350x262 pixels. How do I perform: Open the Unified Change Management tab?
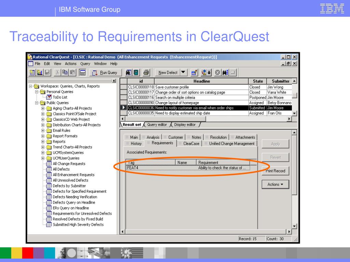click(x=230, y=144)
